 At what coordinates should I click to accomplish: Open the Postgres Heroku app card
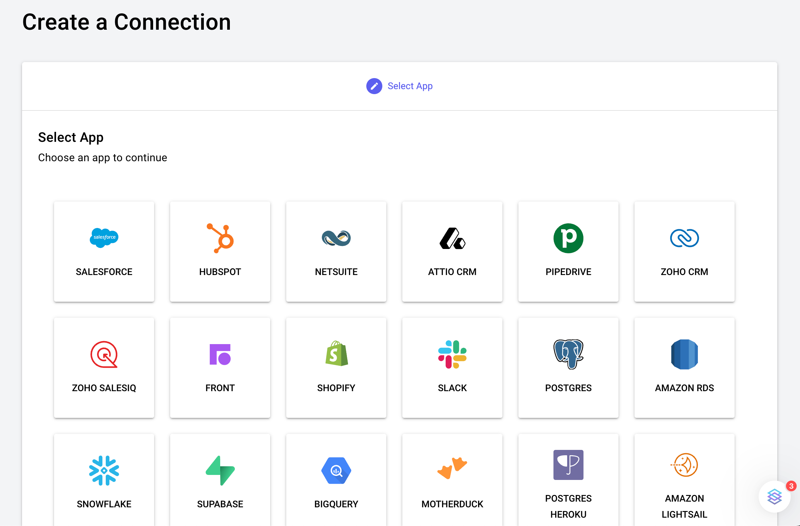pos(568,481)
